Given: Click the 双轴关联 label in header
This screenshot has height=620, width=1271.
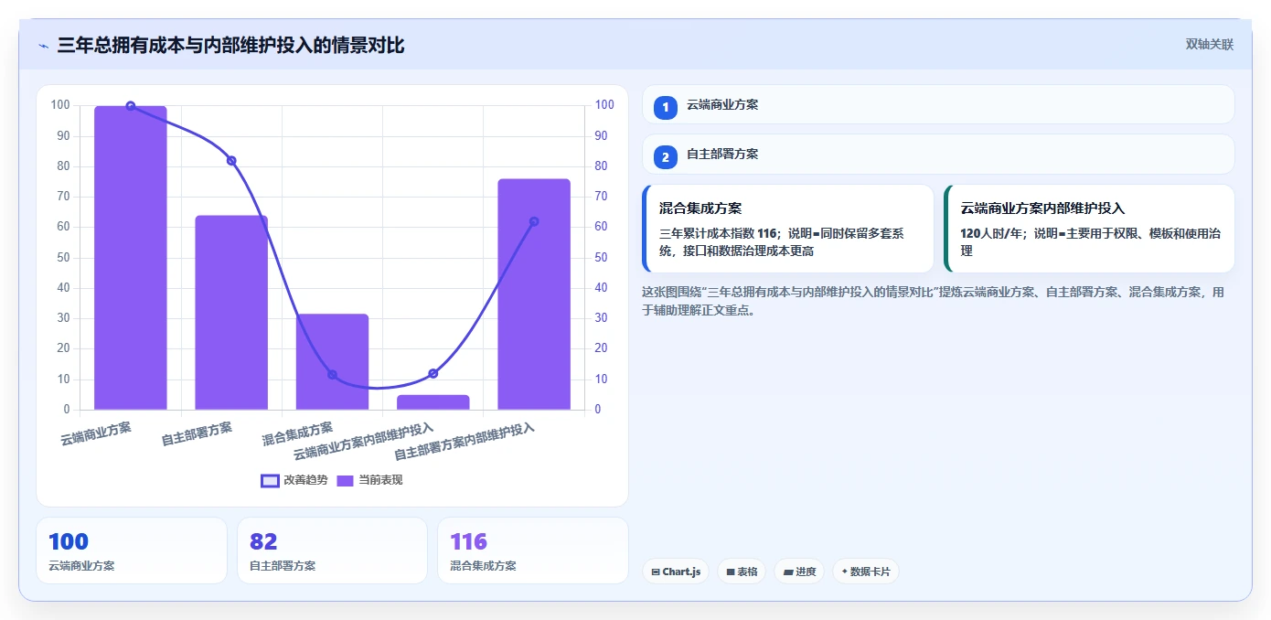Looking at the screenshot, I should point(1210,44).
